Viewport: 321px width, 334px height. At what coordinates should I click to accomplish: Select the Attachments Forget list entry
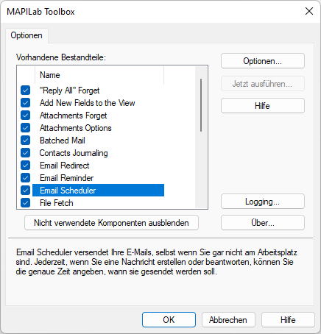pyautogui.click(x=73, y=116)
